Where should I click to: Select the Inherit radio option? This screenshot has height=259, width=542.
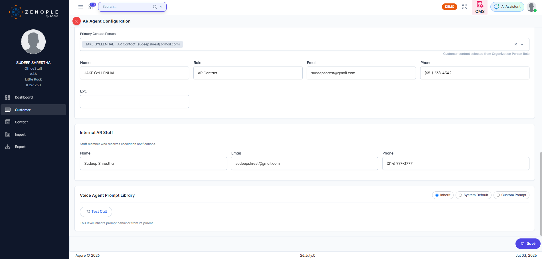click(x=443, y=195)
